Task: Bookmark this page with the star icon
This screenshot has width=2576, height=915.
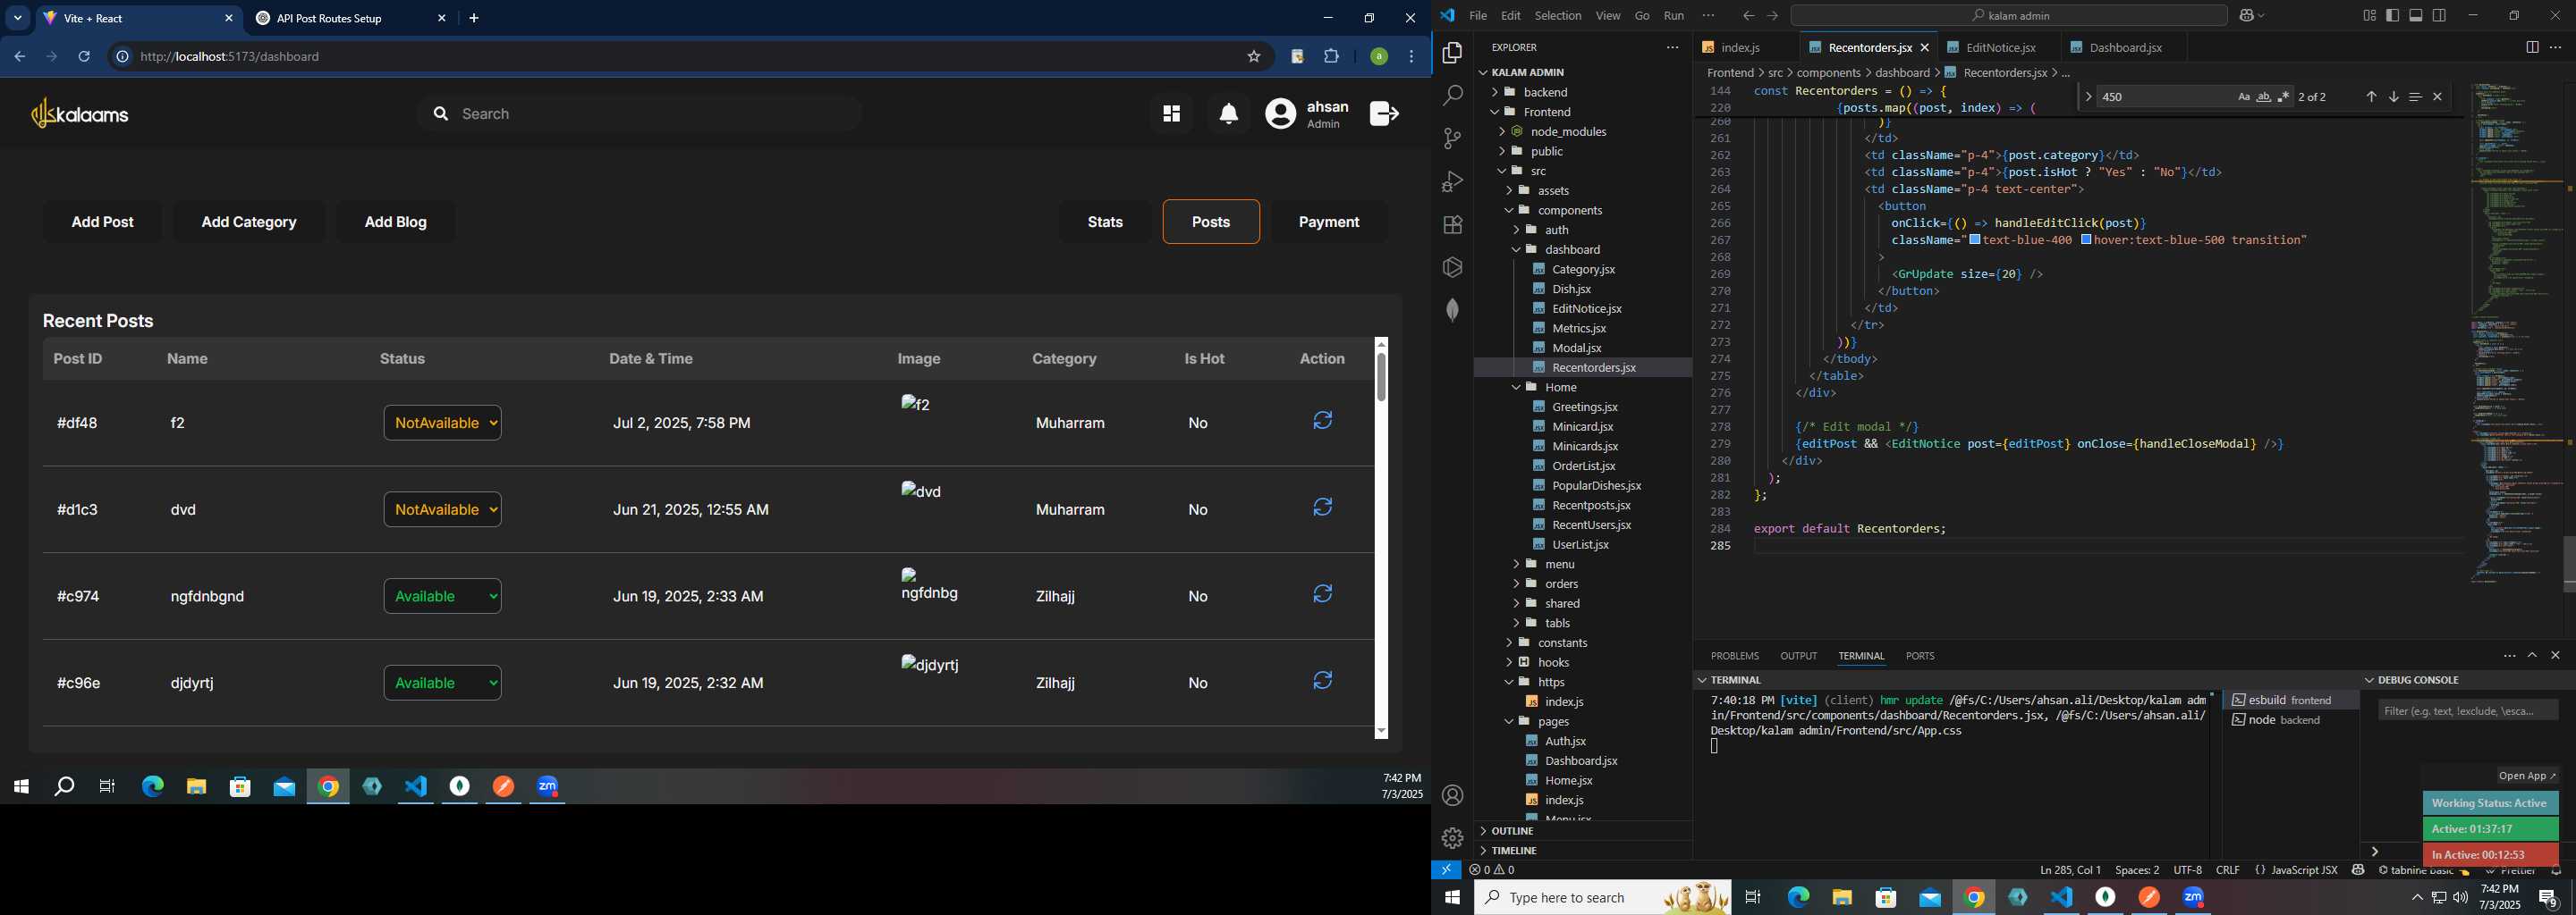Action: 1254,57
